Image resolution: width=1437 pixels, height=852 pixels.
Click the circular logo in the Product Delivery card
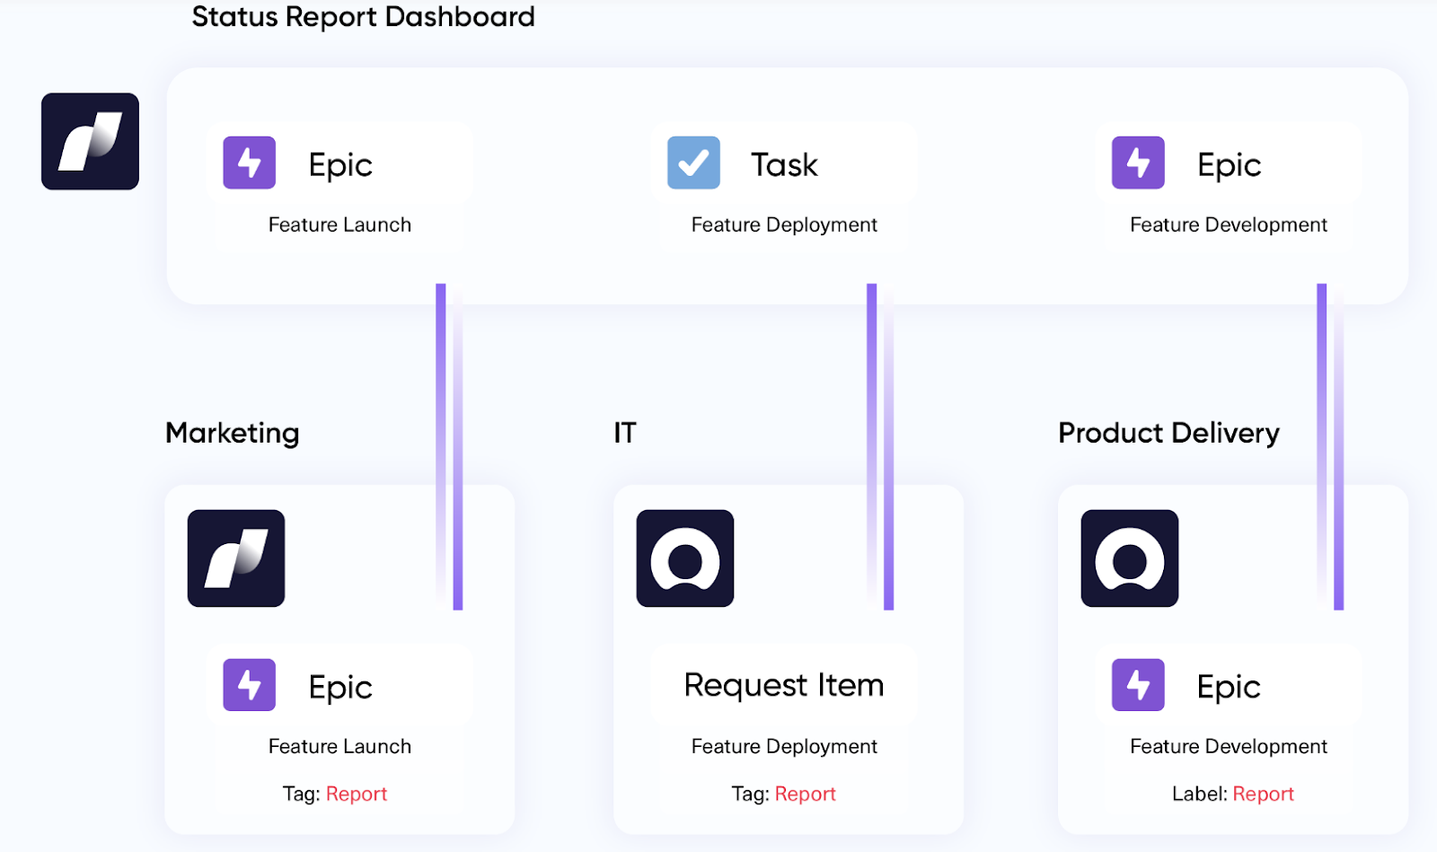(x=1130, y=558)
